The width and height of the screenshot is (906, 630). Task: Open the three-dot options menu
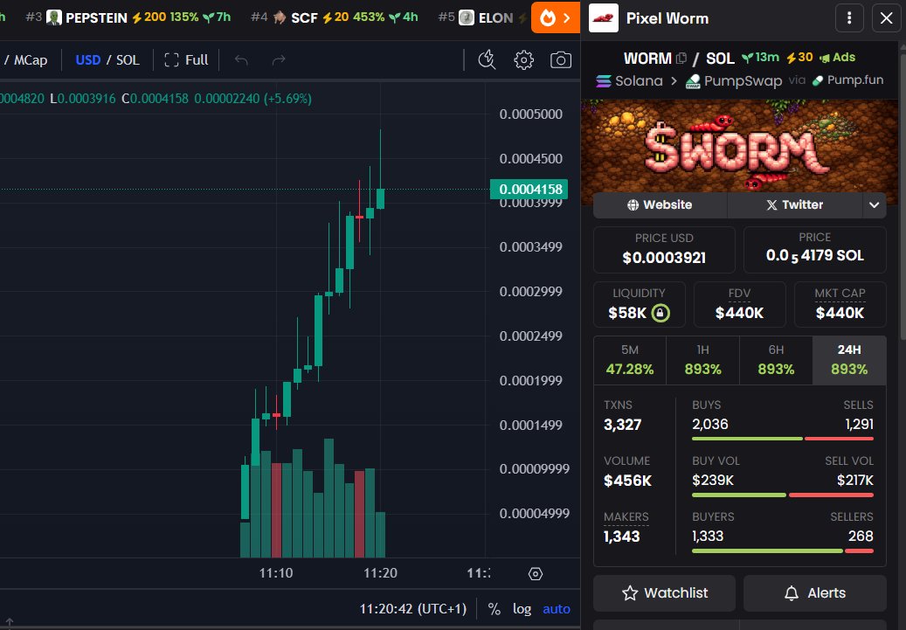point(849,18)
